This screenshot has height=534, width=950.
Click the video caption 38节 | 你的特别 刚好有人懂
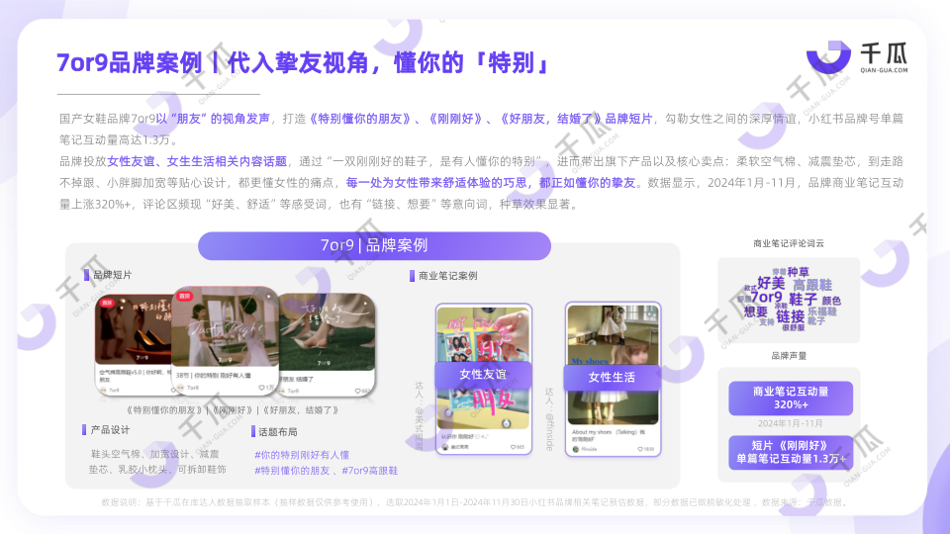pyautogui.click(x=214, y=376)
